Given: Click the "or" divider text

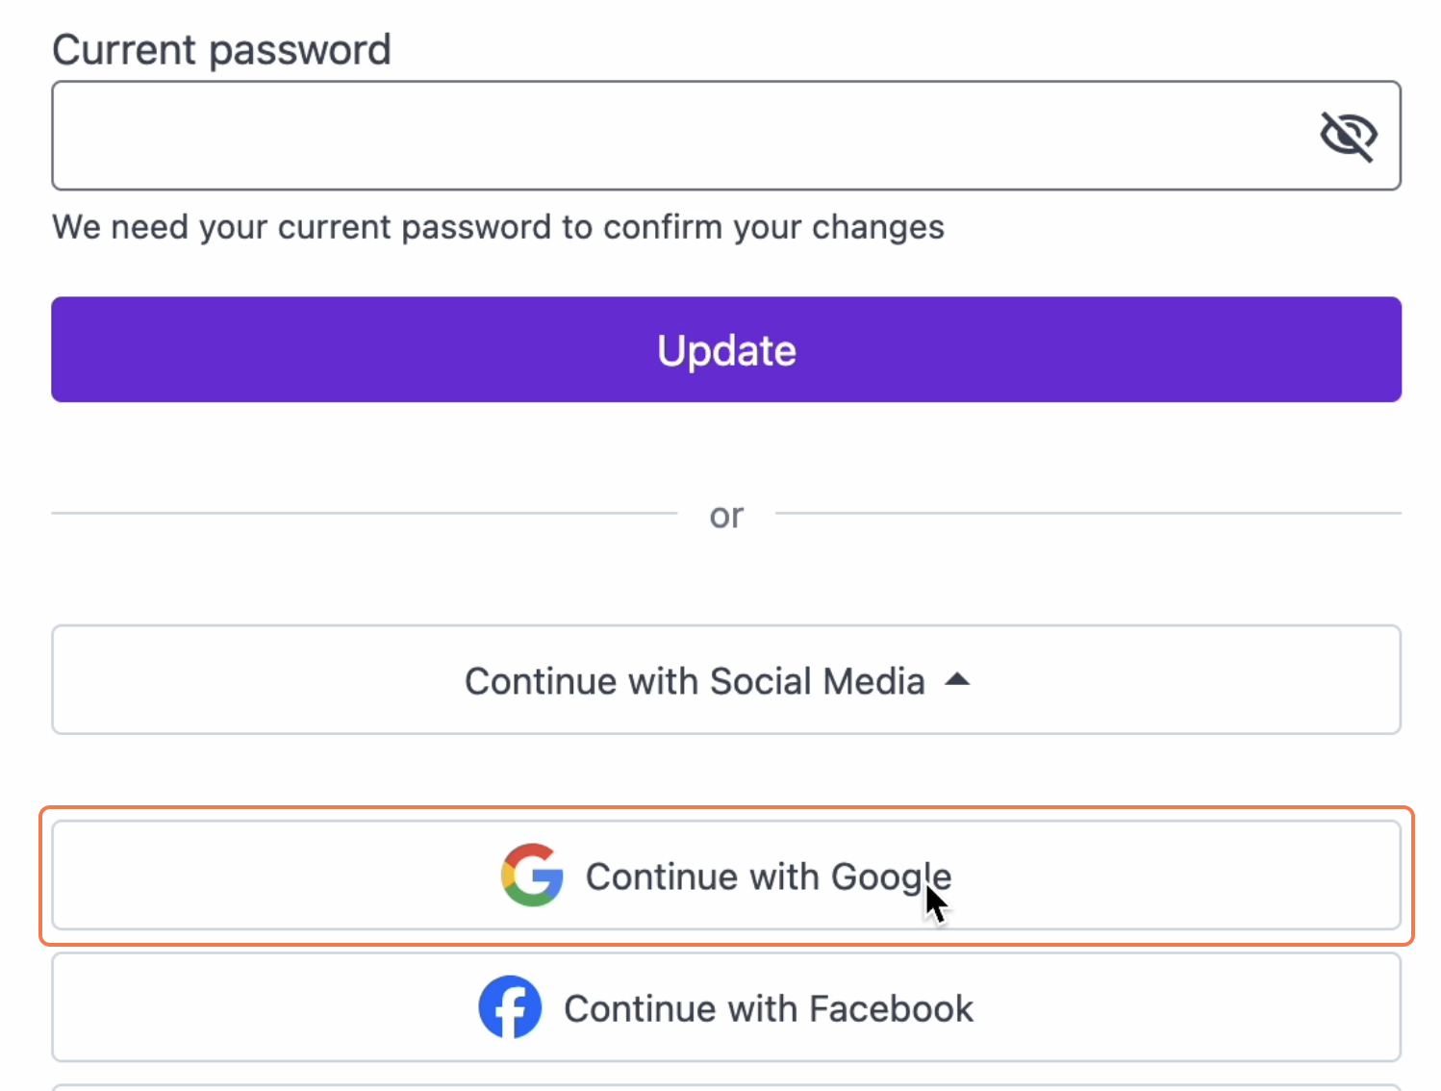Looking at the screenshot, I should [x=726, y=516].
